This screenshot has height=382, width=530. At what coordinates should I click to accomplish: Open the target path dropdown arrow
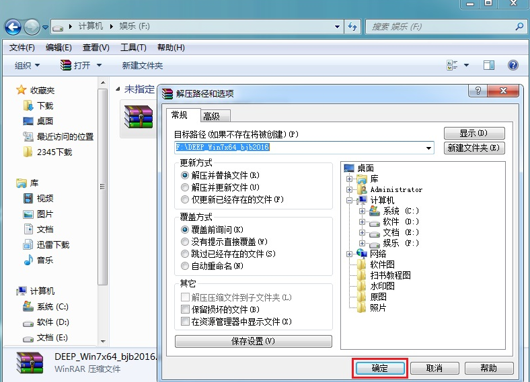(x=428, y=148)
